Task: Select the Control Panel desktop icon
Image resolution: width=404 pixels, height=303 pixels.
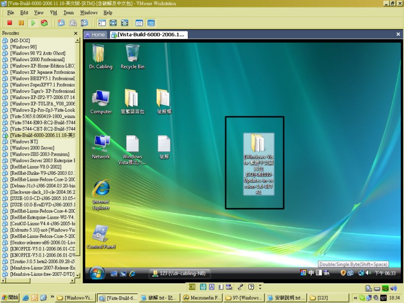Action: click(x=101, y=237)
